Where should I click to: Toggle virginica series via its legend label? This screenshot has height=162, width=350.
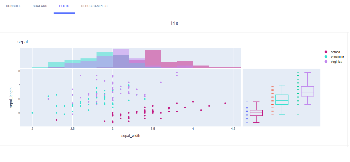click(336, 62)
